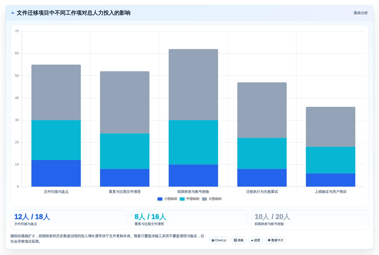
Task: Select the gray 大型组织 segment of 文件扫描与盘点 bar
Action: (x=56, y=92)
